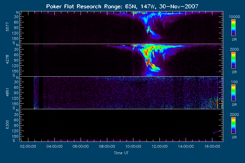Click the rainbow colorbar beside the 4278 panel
This screenshot has width=245, height=163.
click(x=234, y=60)
